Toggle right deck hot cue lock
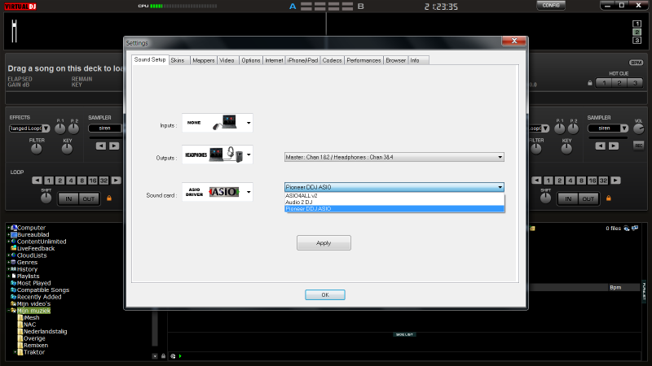Viewport: 652px width, 366px height. point(589,83)
